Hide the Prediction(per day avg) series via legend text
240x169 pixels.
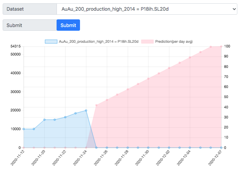pyautogui.click(x=174, y=41)
